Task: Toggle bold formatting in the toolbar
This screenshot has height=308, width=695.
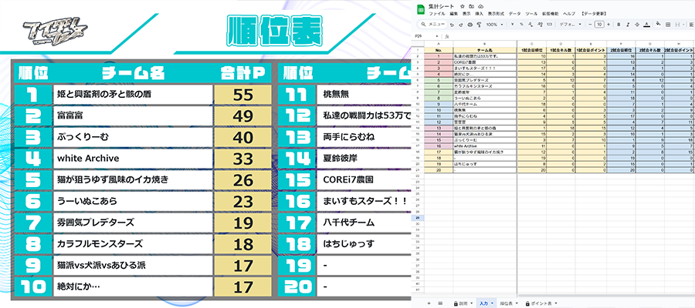Action: (619, 25)
